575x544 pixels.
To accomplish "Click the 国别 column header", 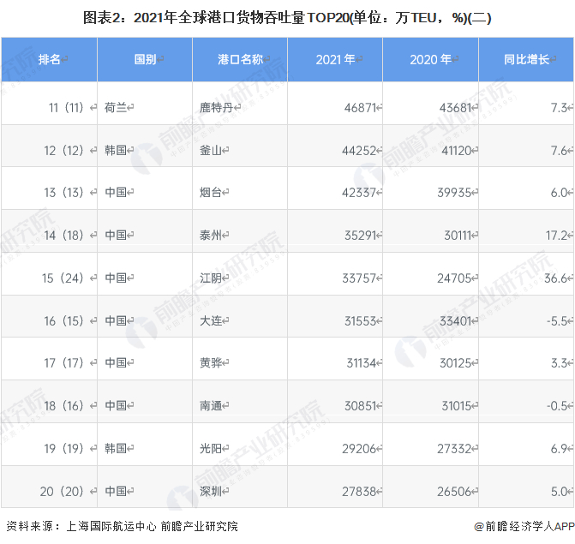I will pos(145,59).
